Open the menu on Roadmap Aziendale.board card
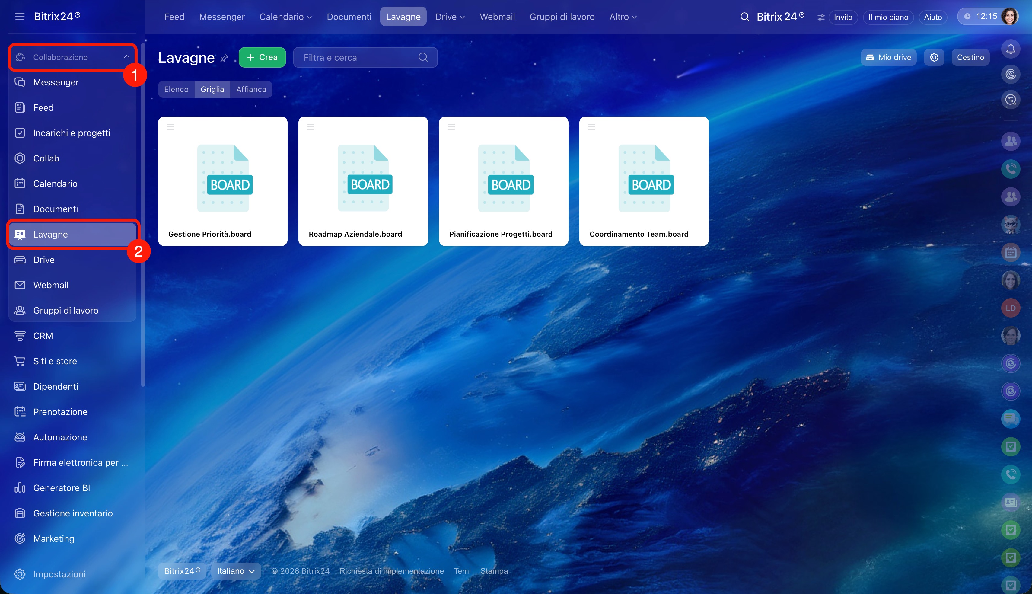This screenshot has width=1032, height=594. tap(310, 127)
